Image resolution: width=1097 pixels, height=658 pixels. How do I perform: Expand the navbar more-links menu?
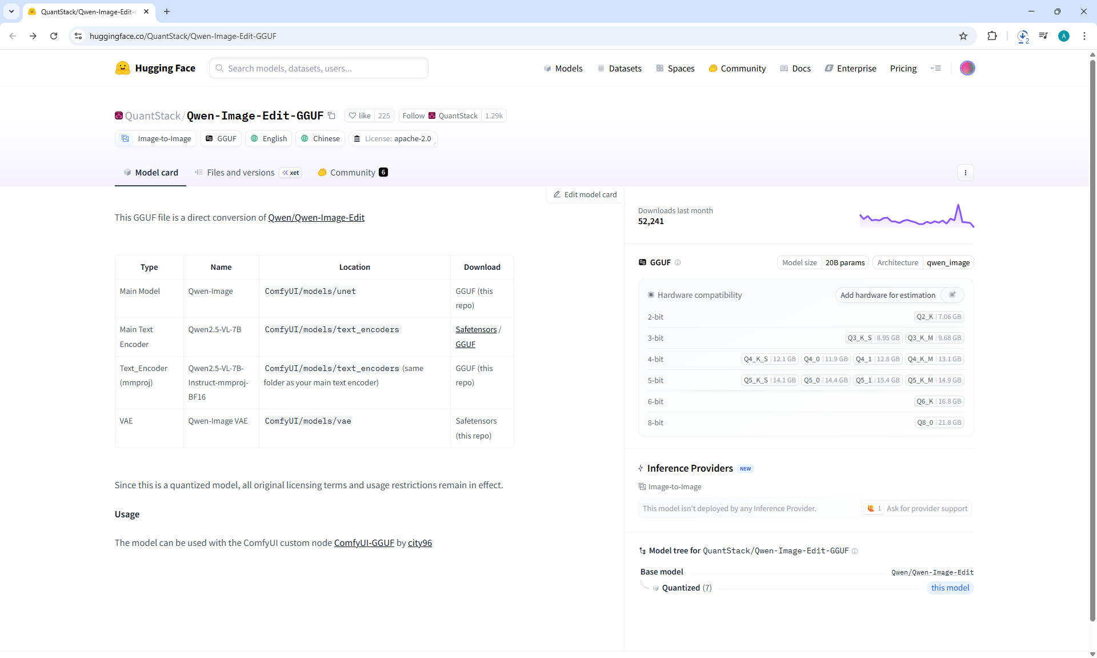[x=935, y=68]
